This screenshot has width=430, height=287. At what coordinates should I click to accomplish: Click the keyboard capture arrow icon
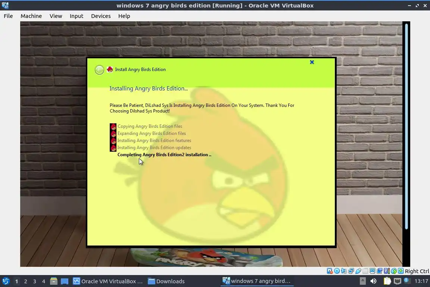(x=401, y=271)
